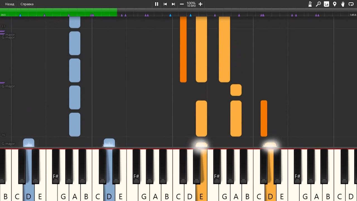The height and width of the screenshot is (201, 357).
Task: Play the rightmost G white key
Action: pyautogui.click(x=305, y=193)
